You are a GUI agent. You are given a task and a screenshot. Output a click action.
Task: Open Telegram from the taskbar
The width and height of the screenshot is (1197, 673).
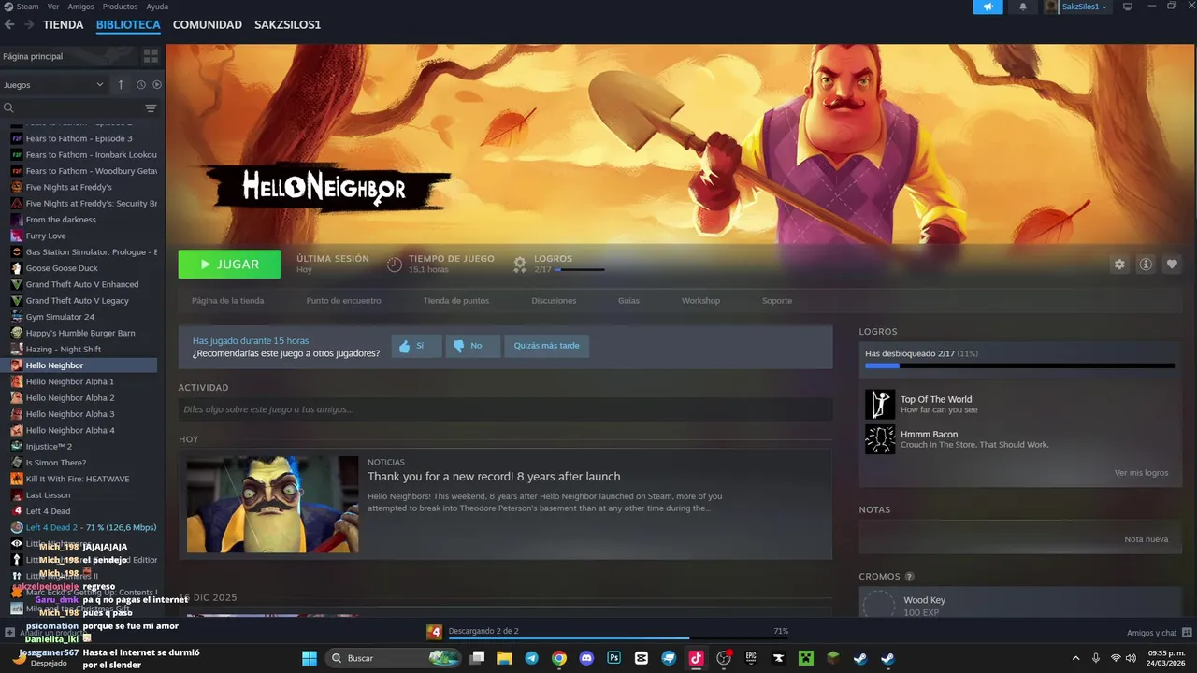tap(532, 658)
